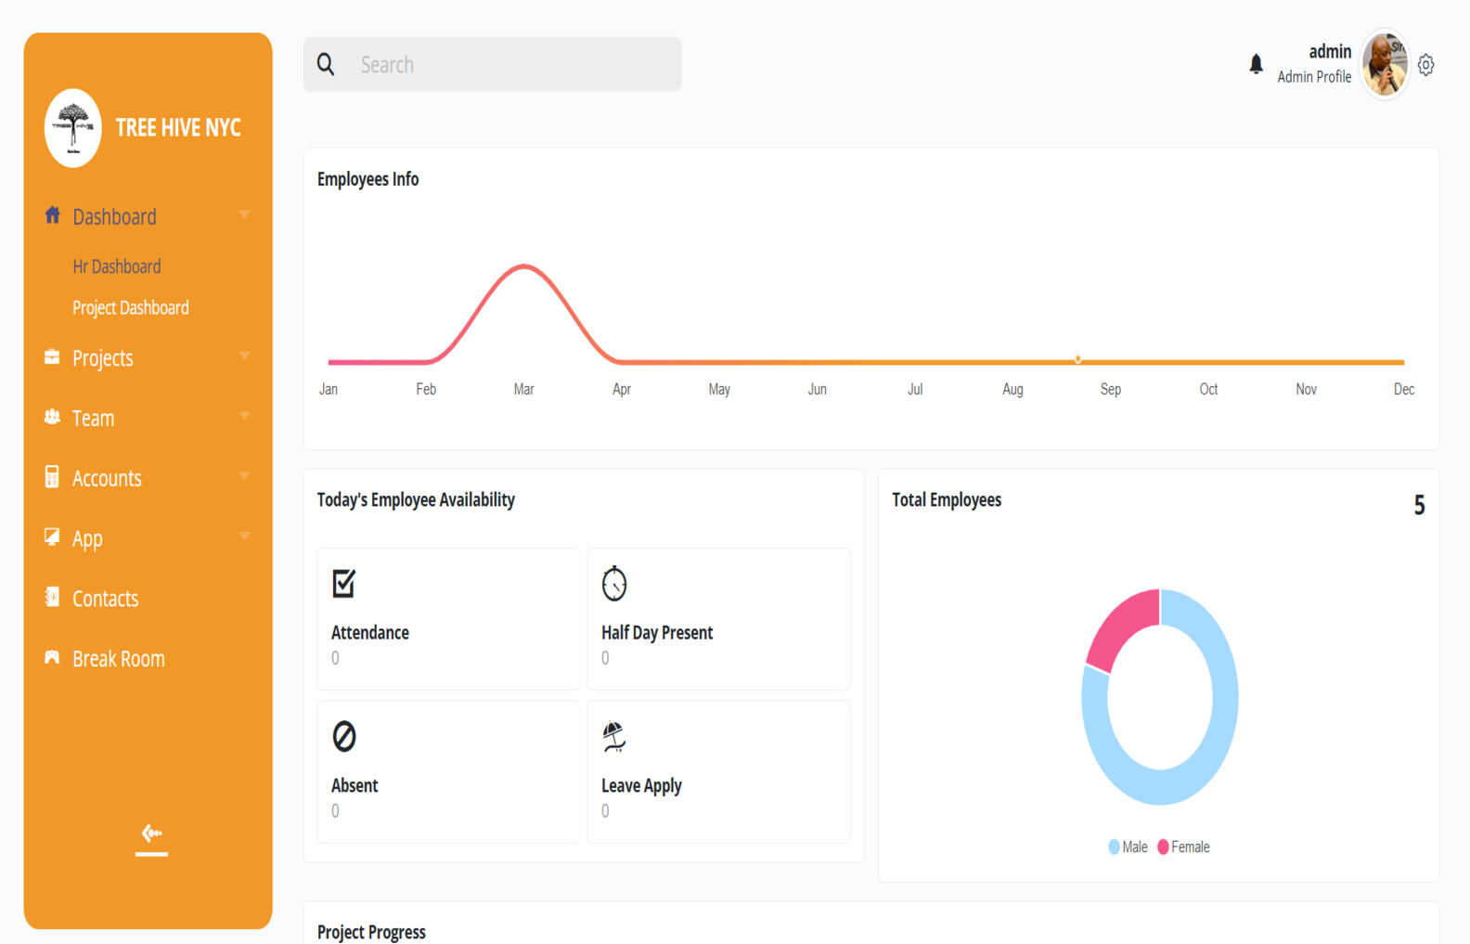Click the Leave Apply beach umbrella icon

click(x=614, y=736)
